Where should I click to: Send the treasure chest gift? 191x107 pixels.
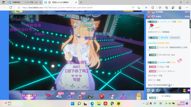(80, 97)
